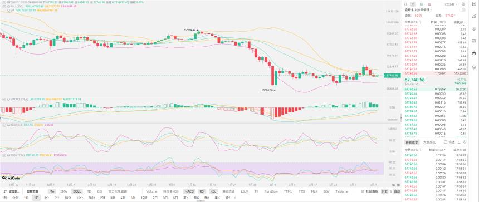This screenshot has height=202, width=479.
Task: Enable the EMA indicator
Action: 63,191
